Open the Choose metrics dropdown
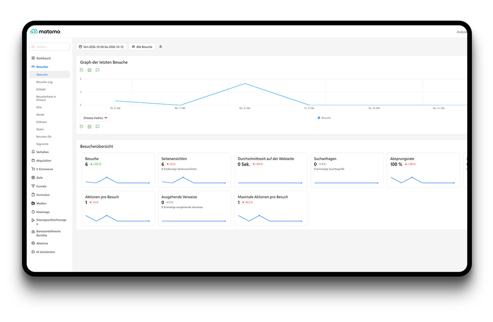 tap(95, 118)
